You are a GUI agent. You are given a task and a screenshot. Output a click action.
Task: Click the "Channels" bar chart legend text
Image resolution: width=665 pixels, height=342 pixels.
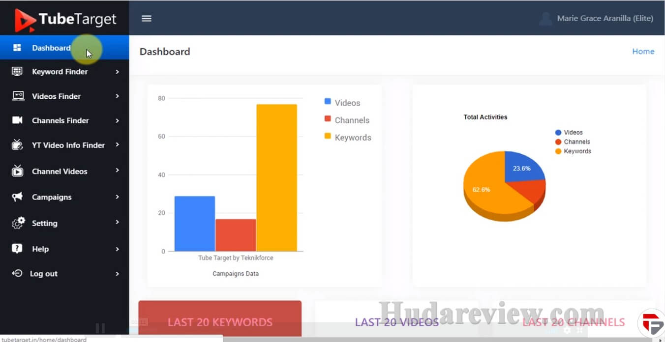[x=352, y=120]
